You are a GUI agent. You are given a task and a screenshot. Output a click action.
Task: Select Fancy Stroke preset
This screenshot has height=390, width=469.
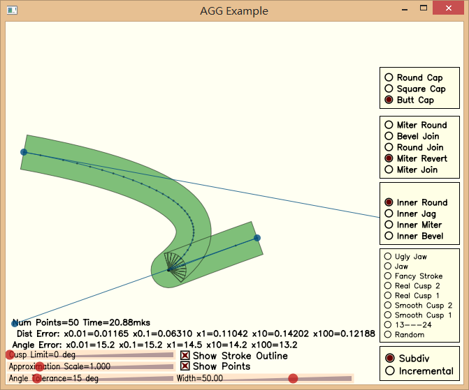point(413,276)
